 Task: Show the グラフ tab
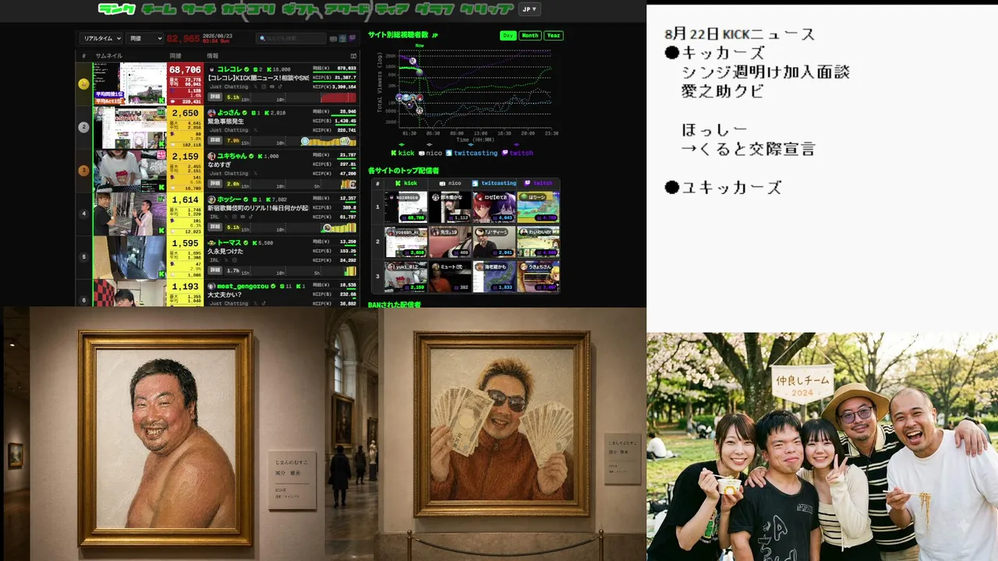click(435, 9)
